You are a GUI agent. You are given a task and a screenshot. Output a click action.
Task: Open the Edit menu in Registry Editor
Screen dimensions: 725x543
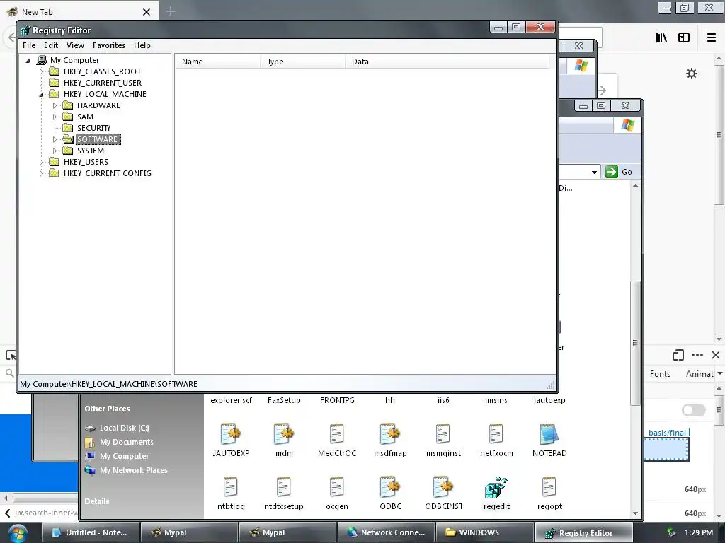[51, 45]
